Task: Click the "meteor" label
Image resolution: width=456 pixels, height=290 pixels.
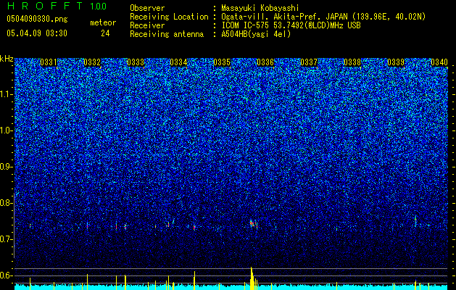Action: pyautogui.click(x=103, y=22)
